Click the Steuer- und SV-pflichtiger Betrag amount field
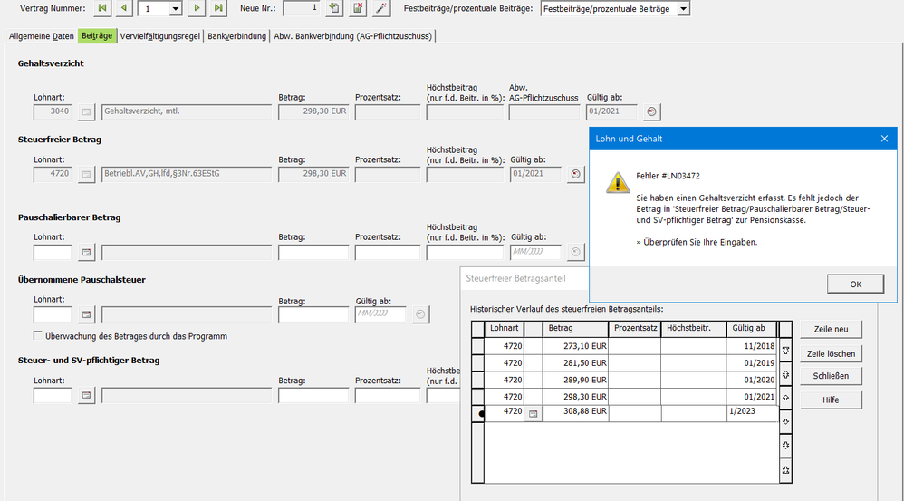The height and width of the screenshot is (501, 904). (313, 396)
